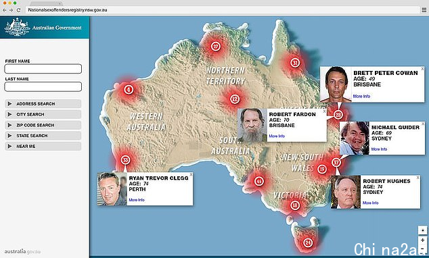Click the Western Australia map label

tap(147, 122)
